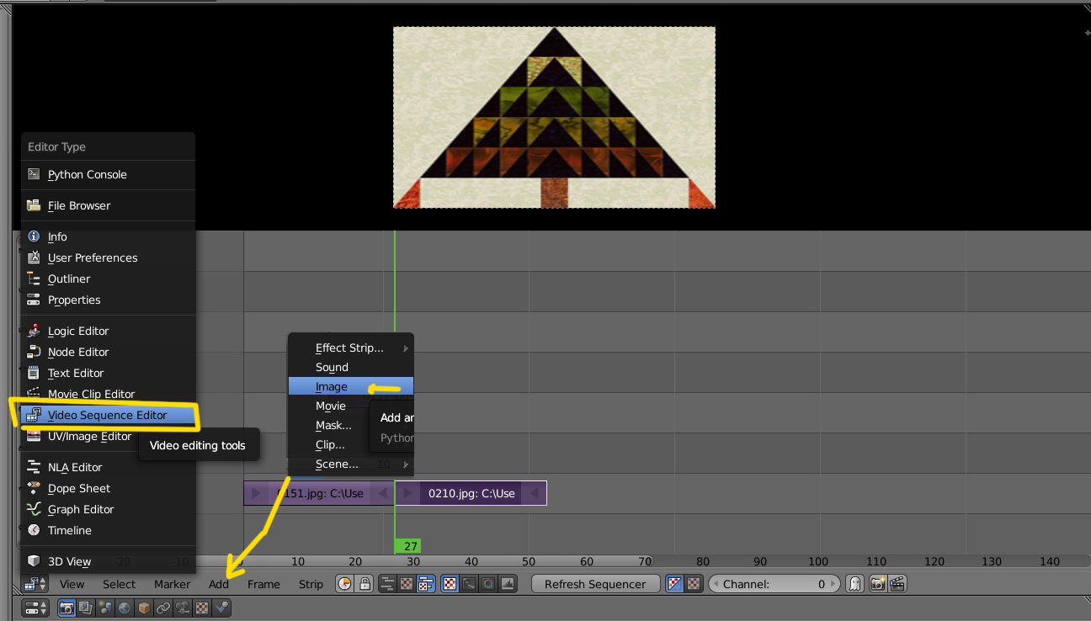The height and width of the screenshot is (621, 1091).
Task: Switch editor to Timeline
Action: click(108, 530)
